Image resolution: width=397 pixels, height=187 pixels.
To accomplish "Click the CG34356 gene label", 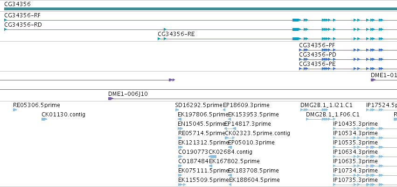I will pyautogui.click(x=17, y=4).
